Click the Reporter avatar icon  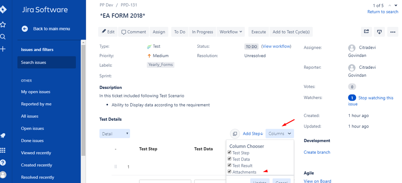[352, 68]
